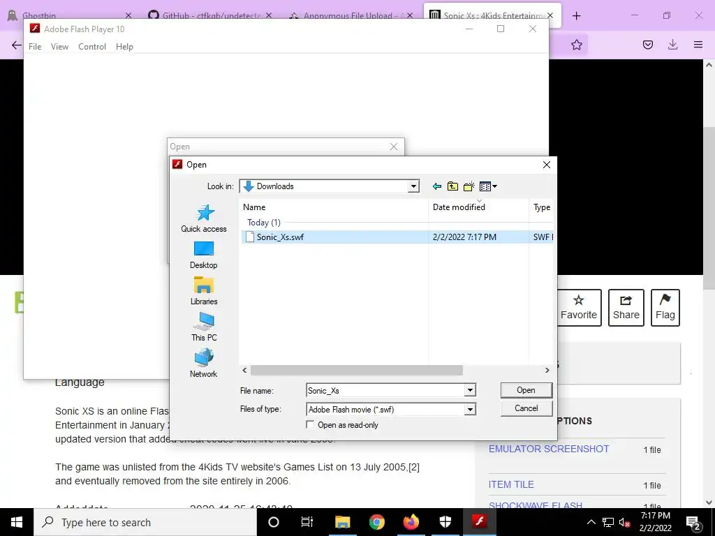Click the Open button in dialog

(526, 390)
